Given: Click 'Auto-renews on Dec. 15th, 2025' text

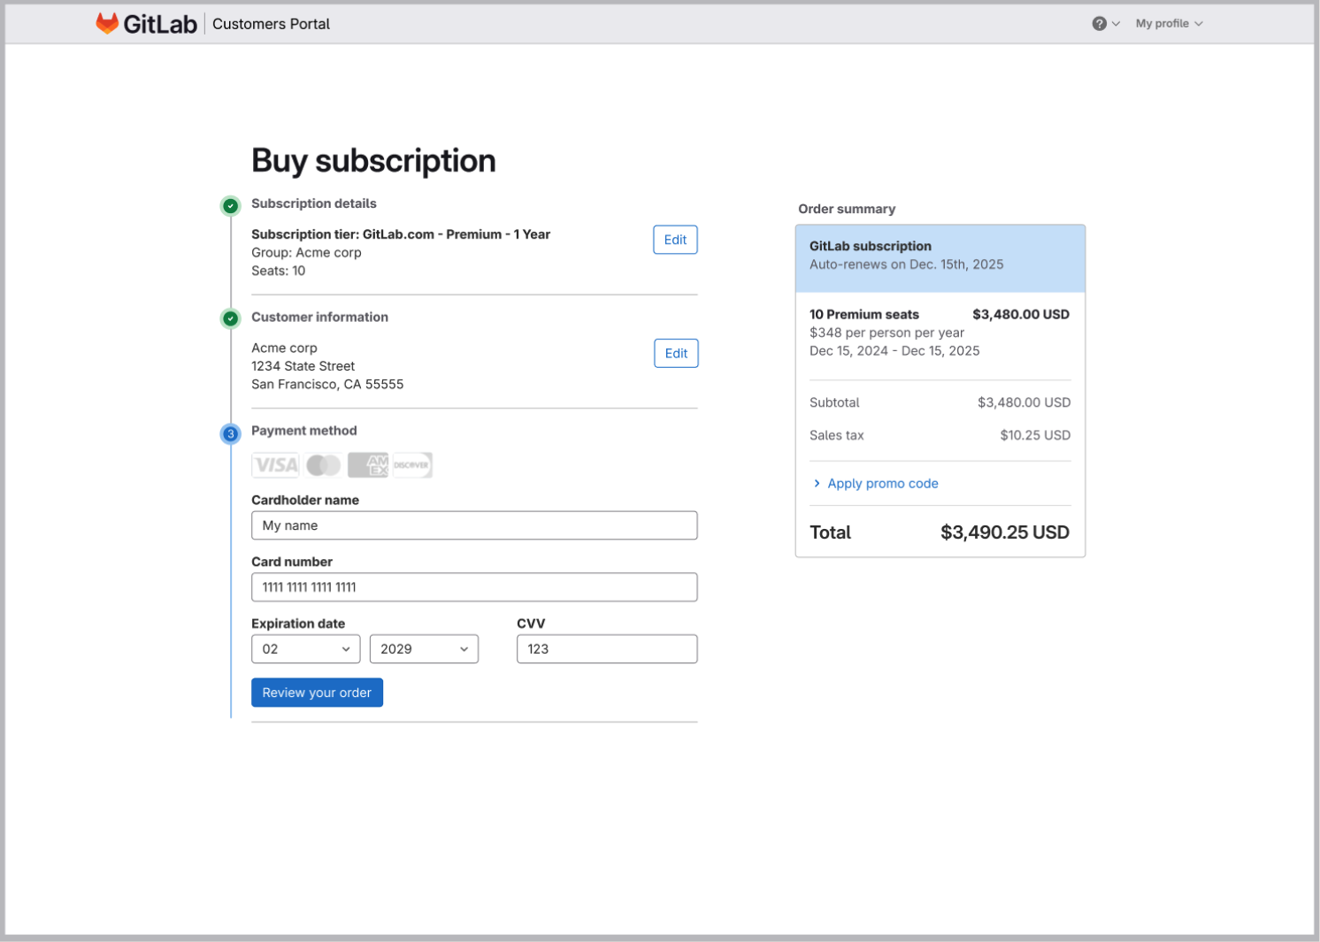Looking at the screenshot, I should (x=906, y=264).
